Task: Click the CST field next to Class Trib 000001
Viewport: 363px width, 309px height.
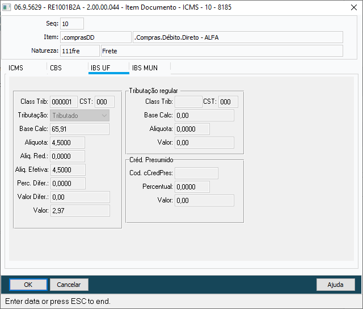Action: (x=104, y=102)
